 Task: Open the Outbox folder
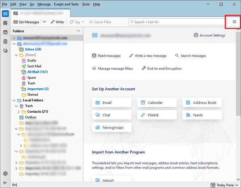pyautogui.click(x=31, y=117)
